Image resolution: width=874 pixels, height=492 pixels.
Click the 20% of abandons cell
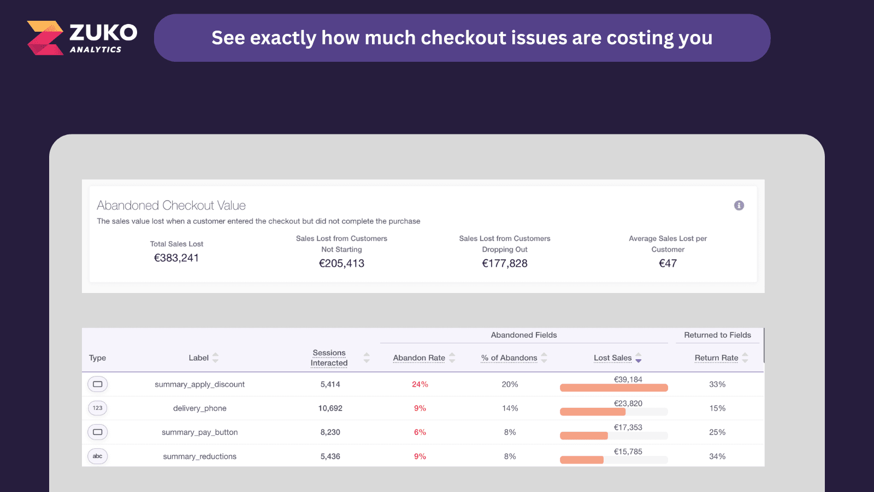[x=510, y=384]
